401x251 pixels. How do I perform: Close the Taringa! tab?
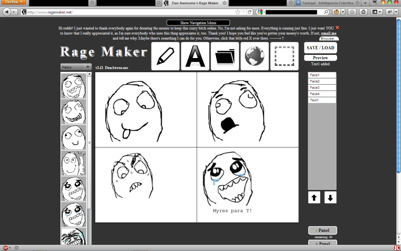coord(357,3)
